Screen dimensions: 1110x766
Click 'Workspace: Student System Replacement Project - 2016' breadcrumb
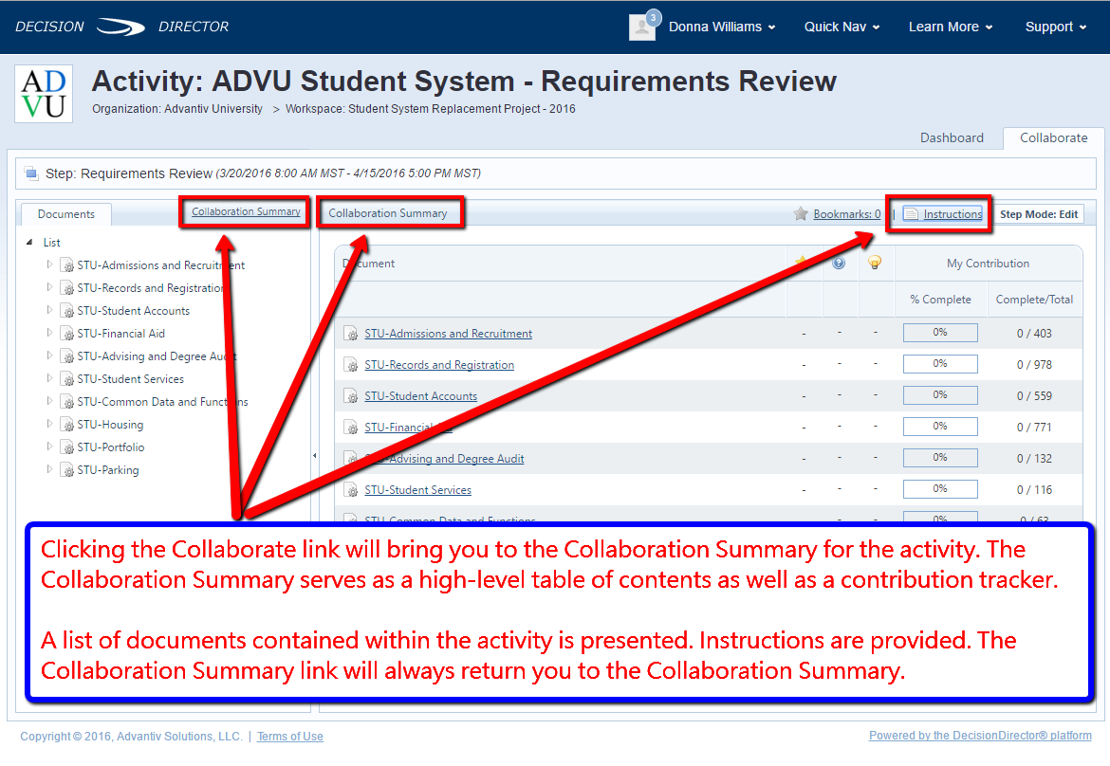point(431,109)
